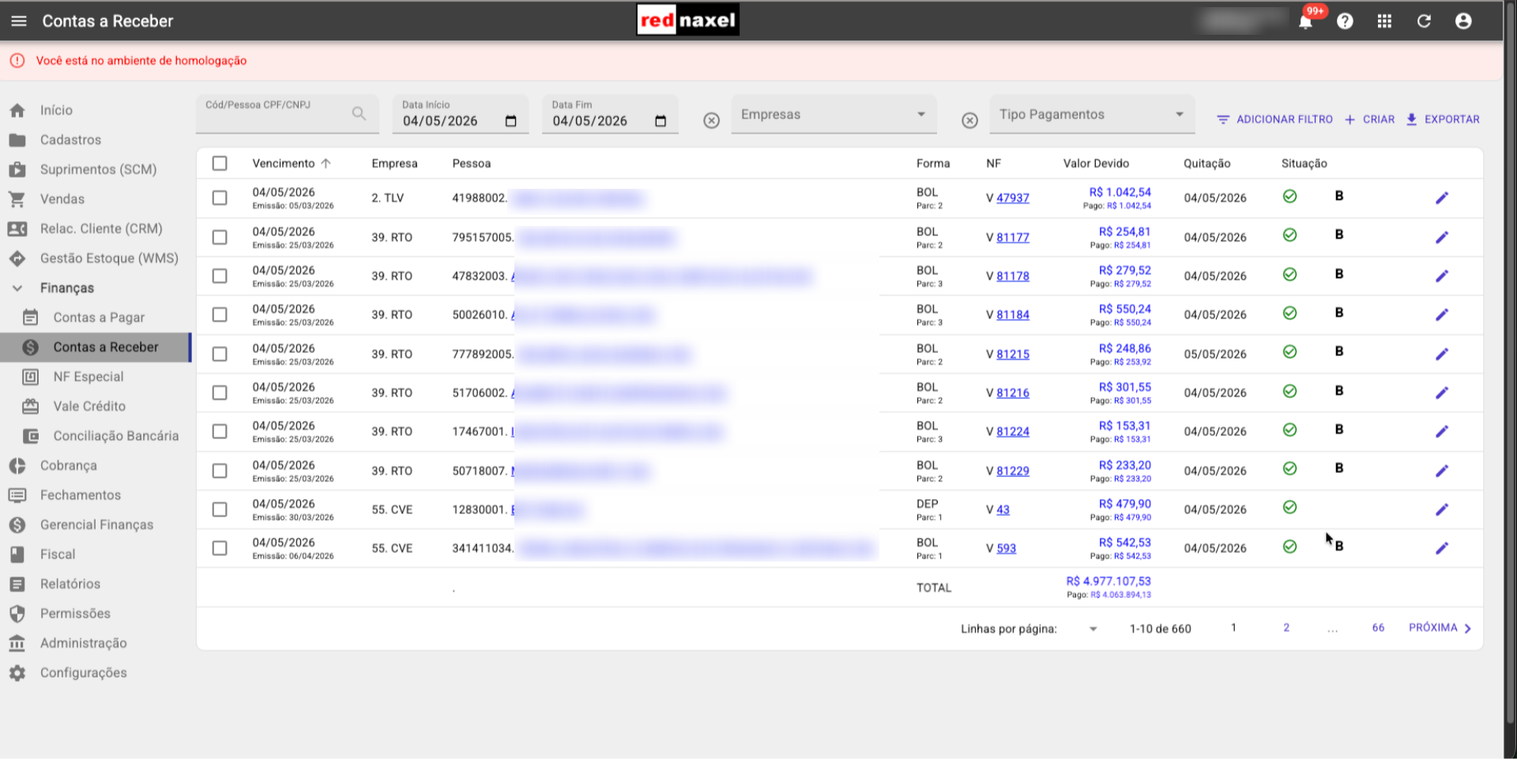The height and width of the screenshot is (759, 1517).
Task: Open the user account icon
Action: click(x=1463, y=21)
